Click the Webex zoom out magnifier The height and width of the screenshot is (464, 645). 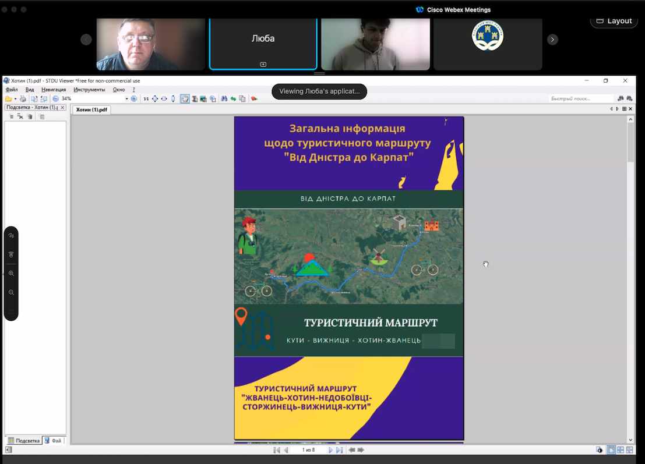coord(11,292)
